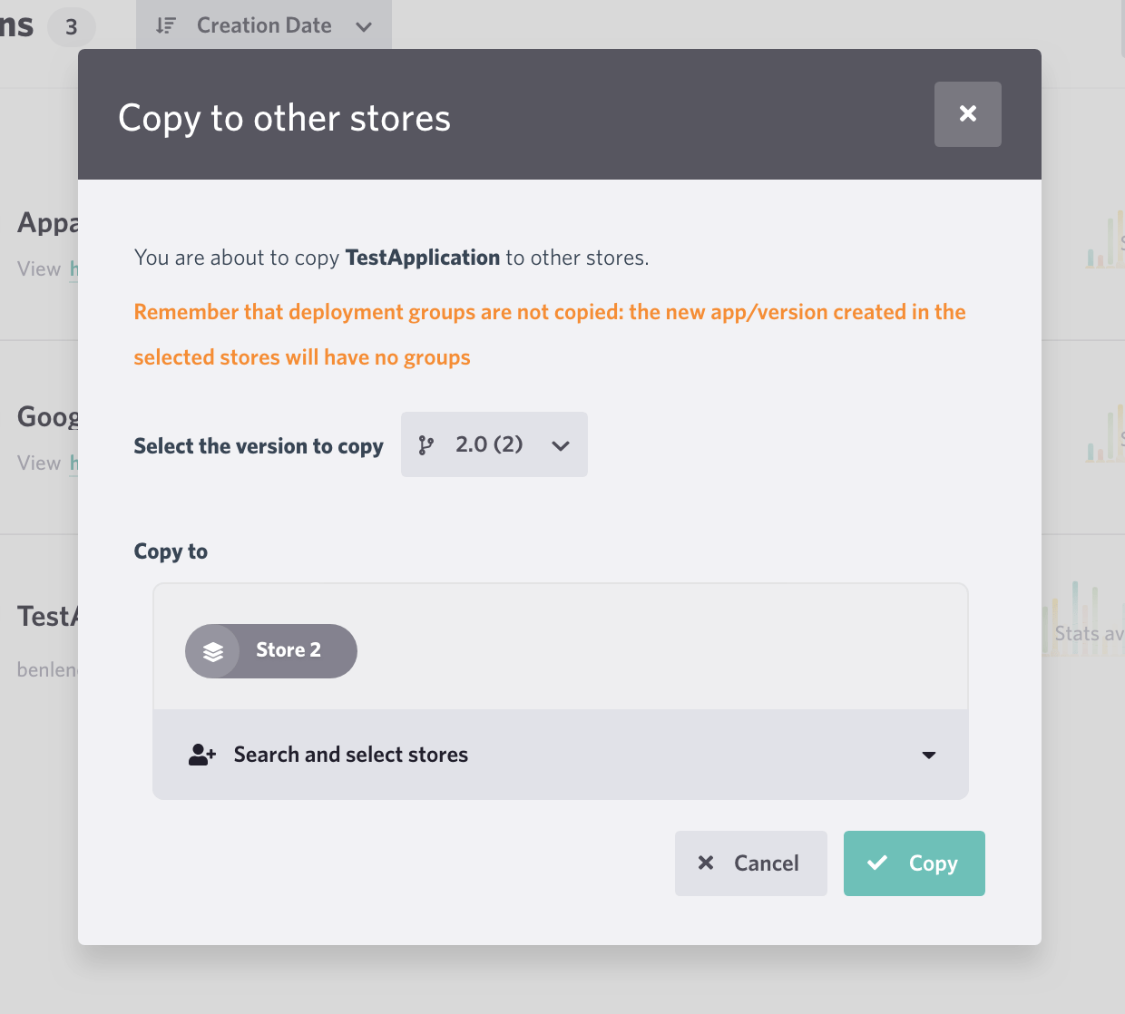Confirm copying with the Copy button

pyautogui.click(x=914, y=863)
